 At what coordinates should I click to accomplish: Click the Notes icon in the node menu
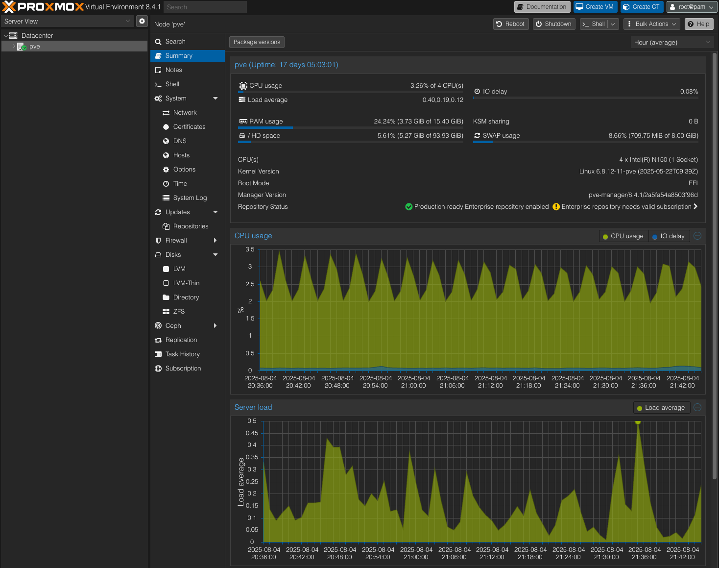click(158, 70)
